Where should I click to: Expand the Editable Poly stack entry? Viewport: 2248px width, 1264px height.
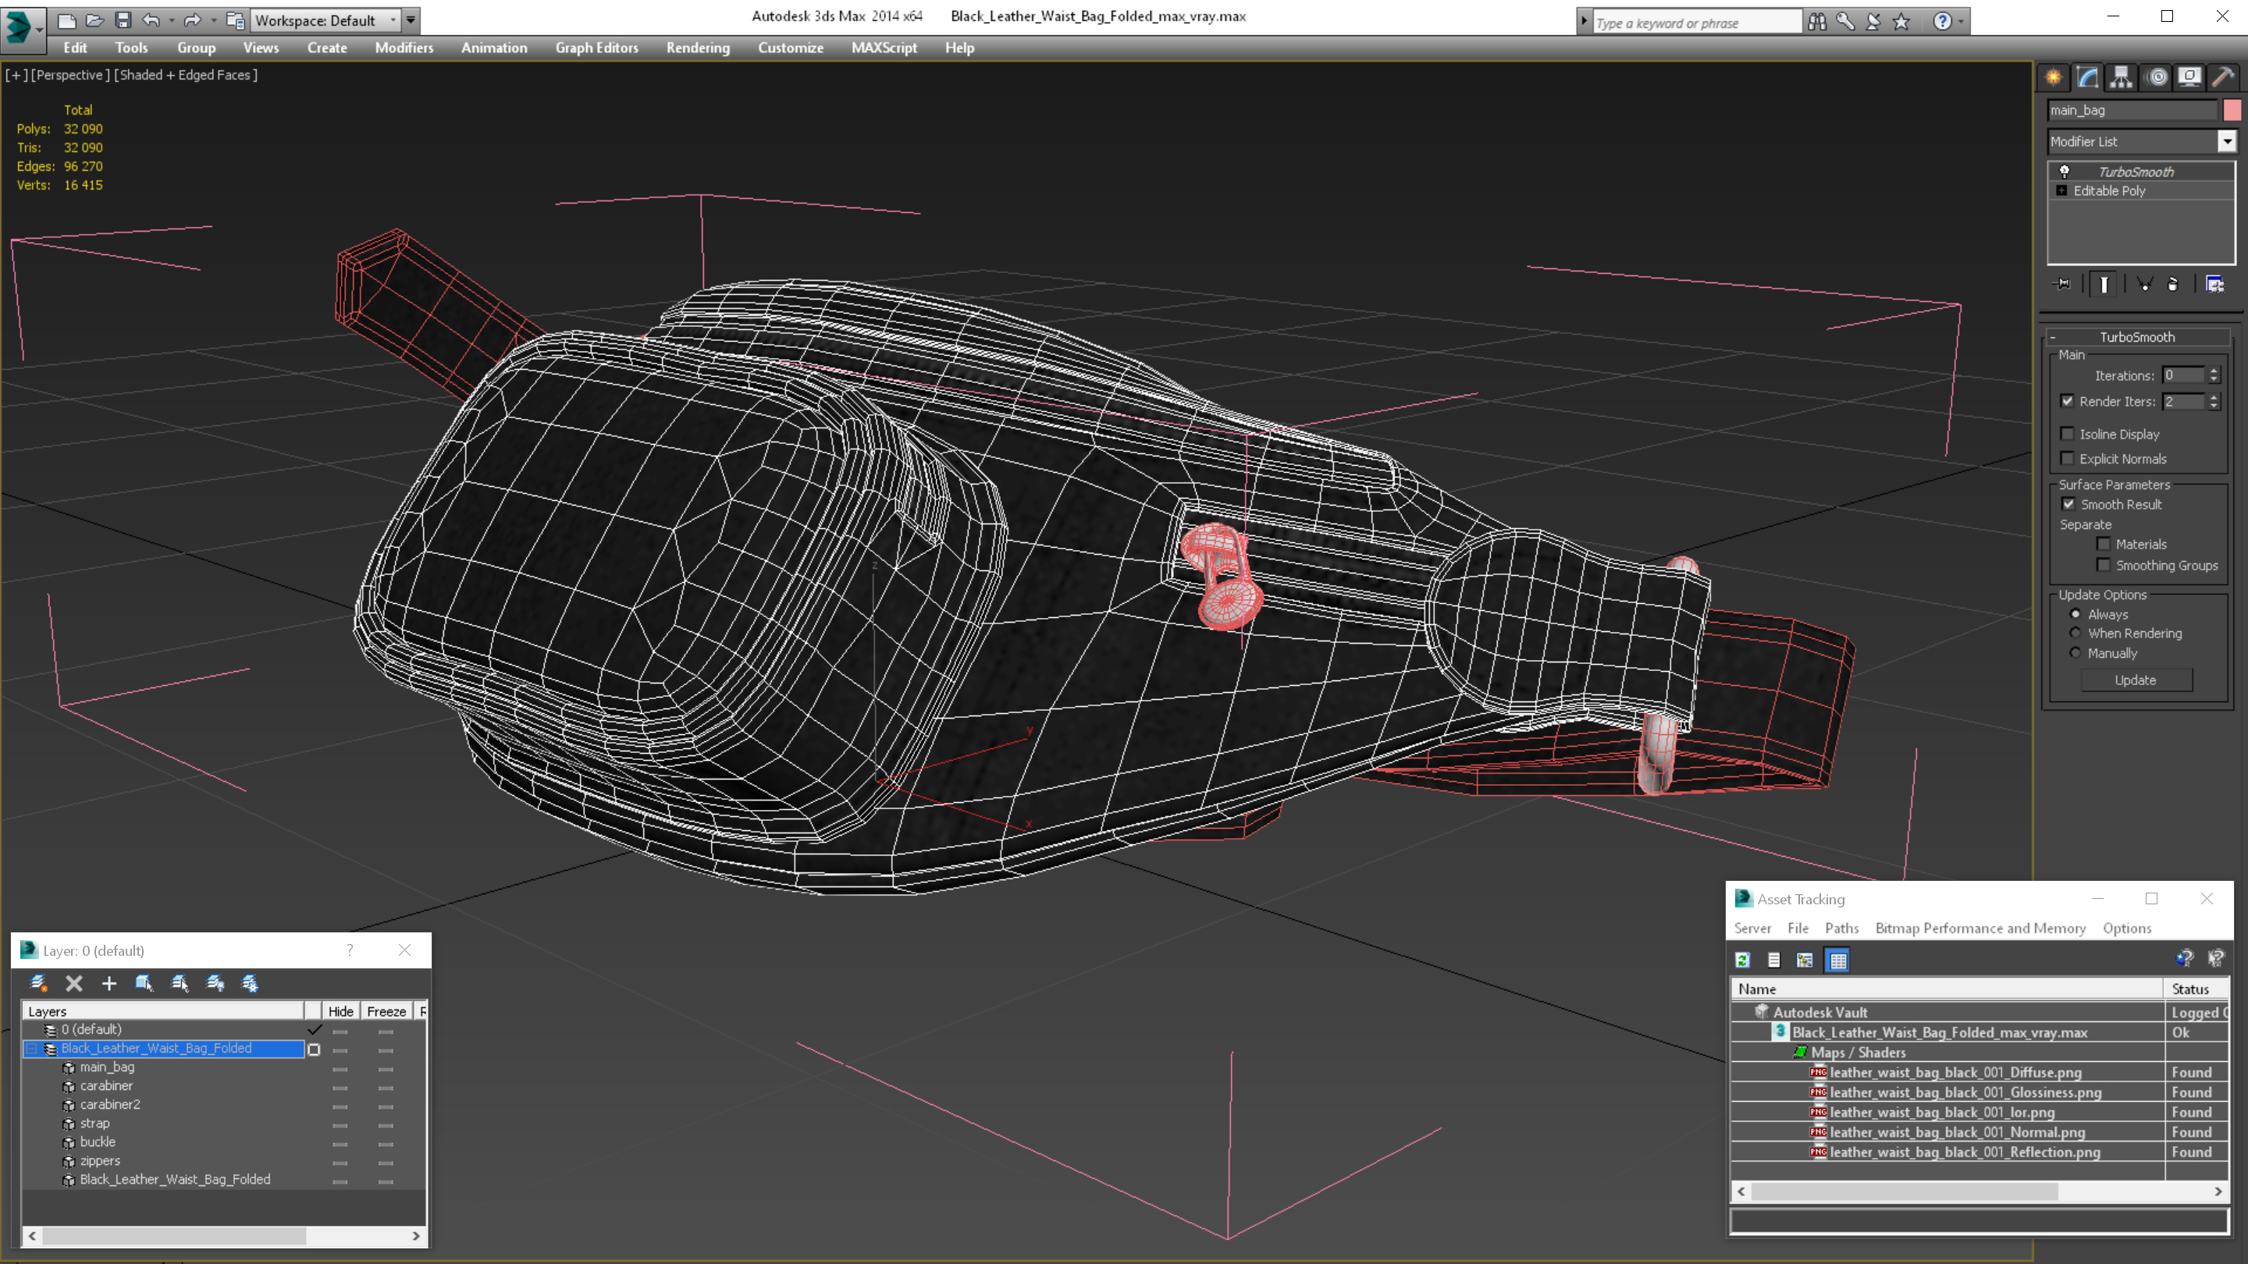(x=2062, y=191)
